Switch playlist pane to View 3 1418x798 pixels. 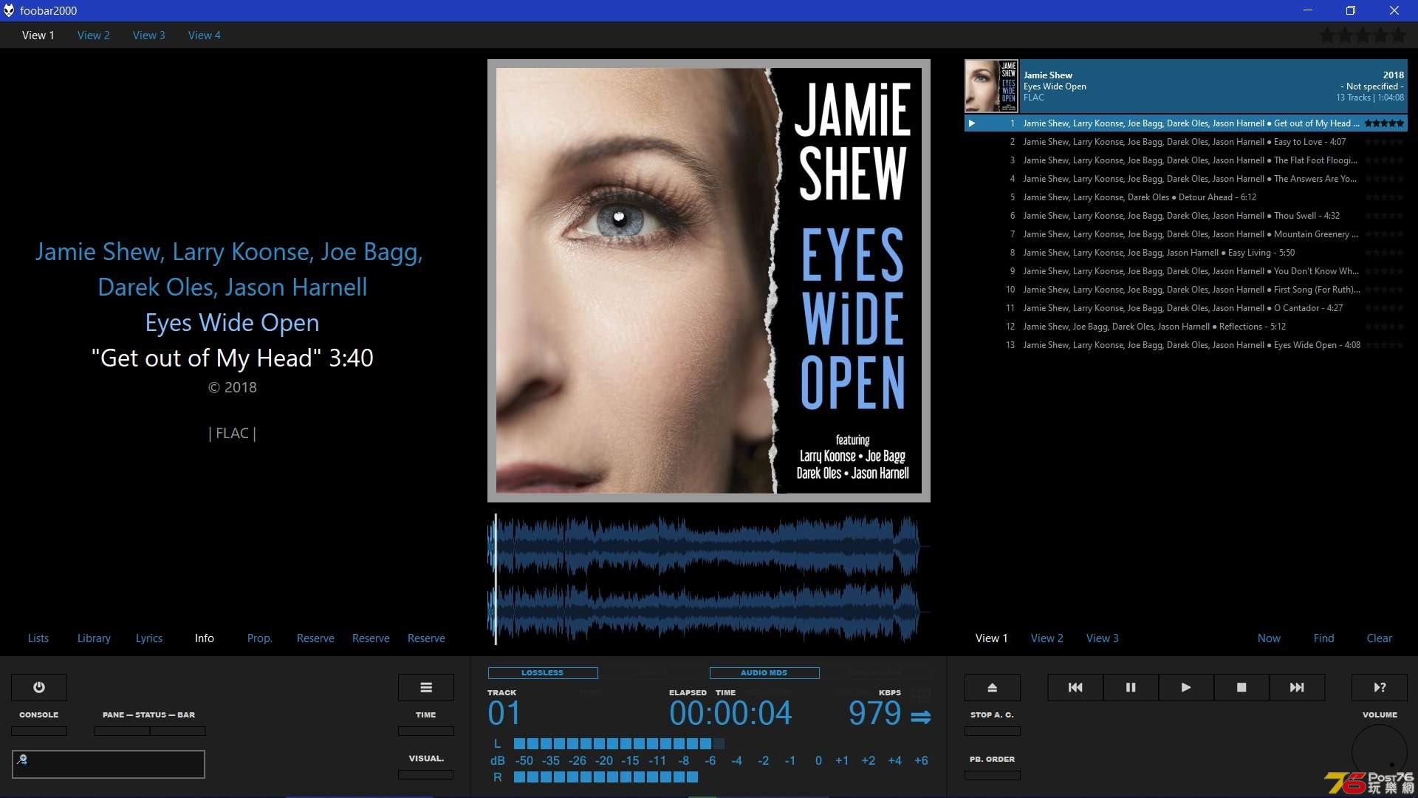[x=1102, y=638]
